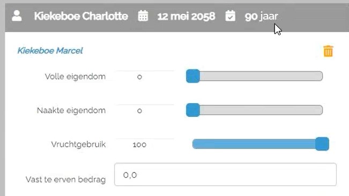Click the date 12 mei 2058
The width and height of the screenshot is (349, 196).
coord(187,16)
